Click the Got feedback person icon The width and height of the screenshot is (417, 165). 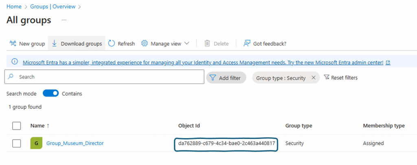247,44
